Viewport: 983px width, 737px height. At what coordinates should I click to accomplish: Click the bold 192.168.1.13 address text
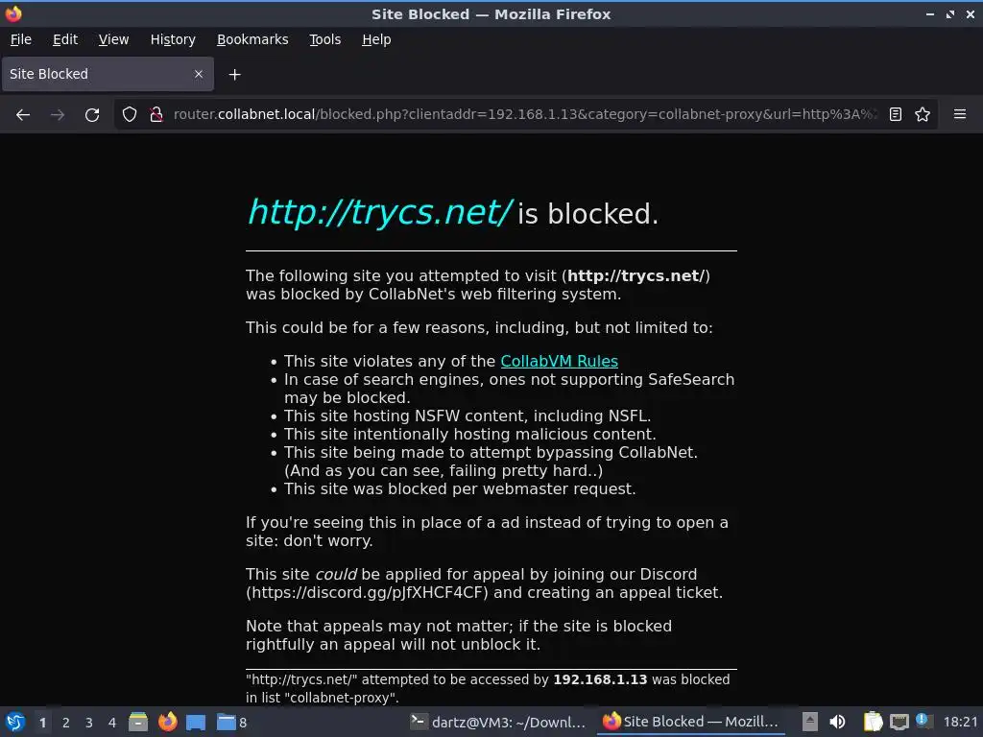point(600,679)
